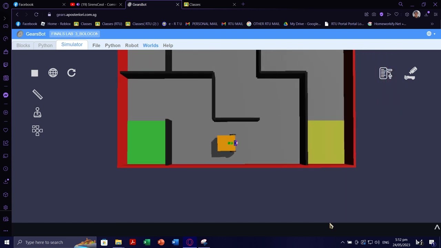441x248 pixels.
Task: Click the heart bookmark-page icon
Action: (x=397, y=14)
